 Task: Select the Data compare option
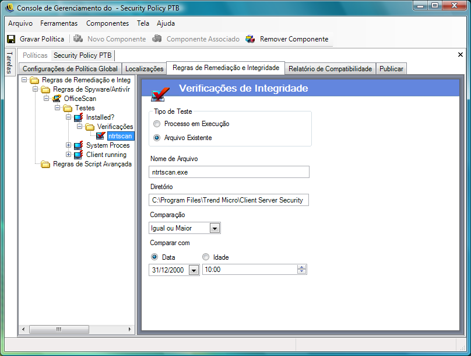[x=154, y=257]
